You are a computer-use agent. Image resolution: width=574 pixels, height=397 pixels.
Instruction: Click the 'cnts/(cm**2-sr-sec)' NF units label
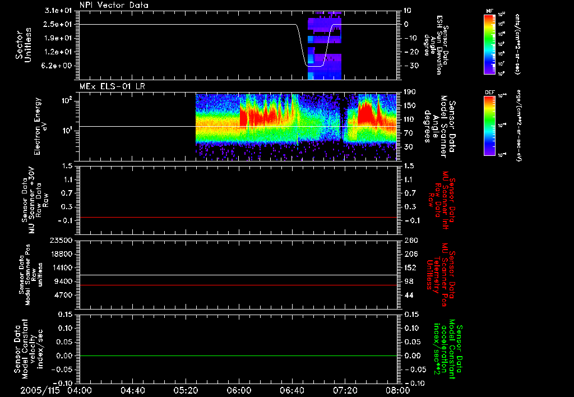(517, 44)
